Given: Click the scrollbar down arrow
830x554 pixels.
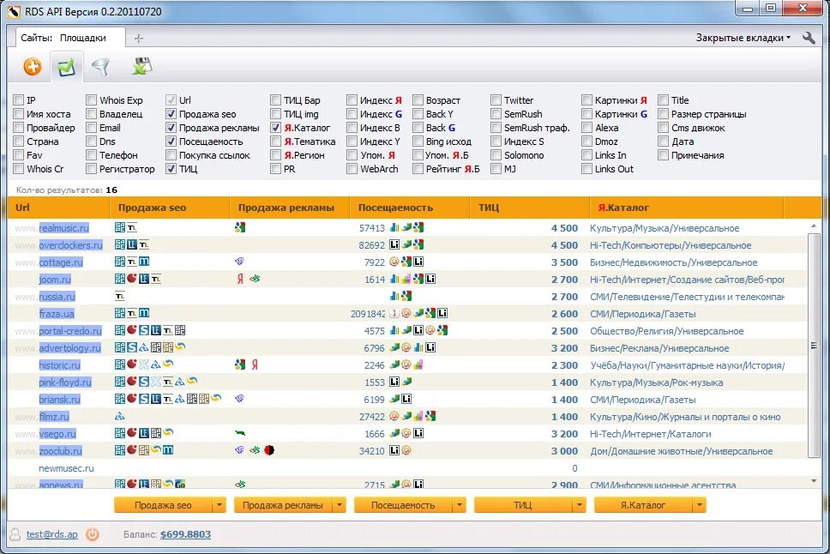Looking at the screenshot, I should click(814, 481).
